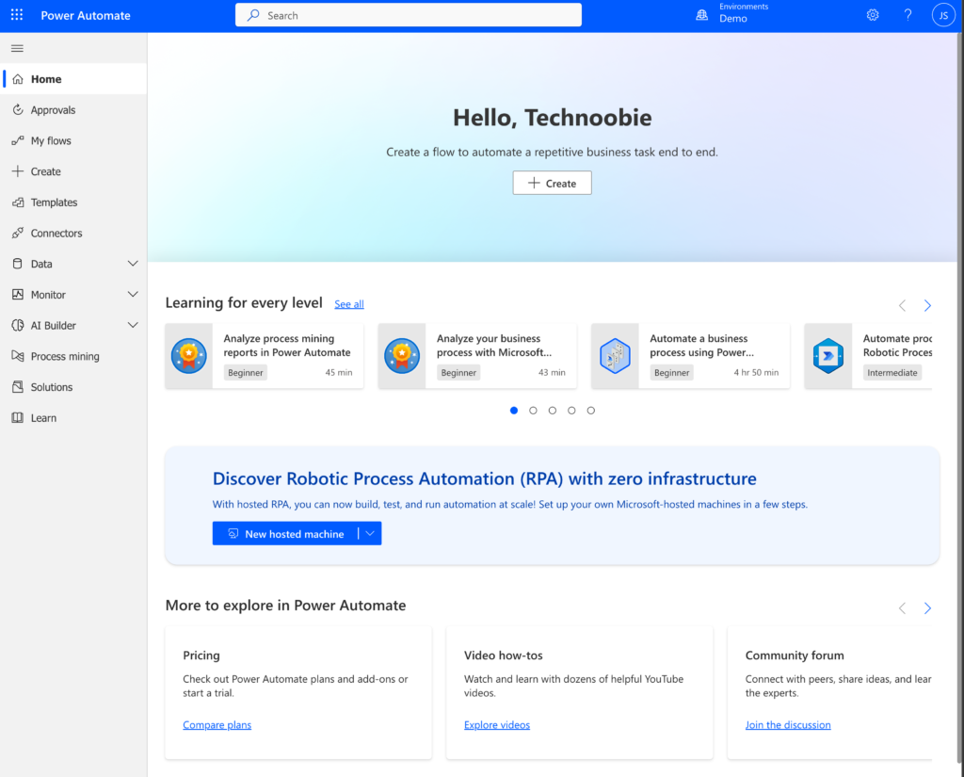Image resolution: width=964 pixels, height=777 pixels.
Task: Click the Community forum card heading
Action: (x=795, y=656)
